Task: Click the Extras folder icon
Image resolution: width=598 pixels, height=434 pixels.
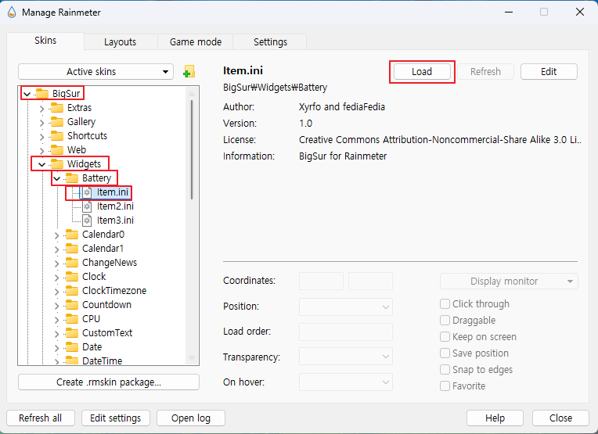Action: click(57, 107)
